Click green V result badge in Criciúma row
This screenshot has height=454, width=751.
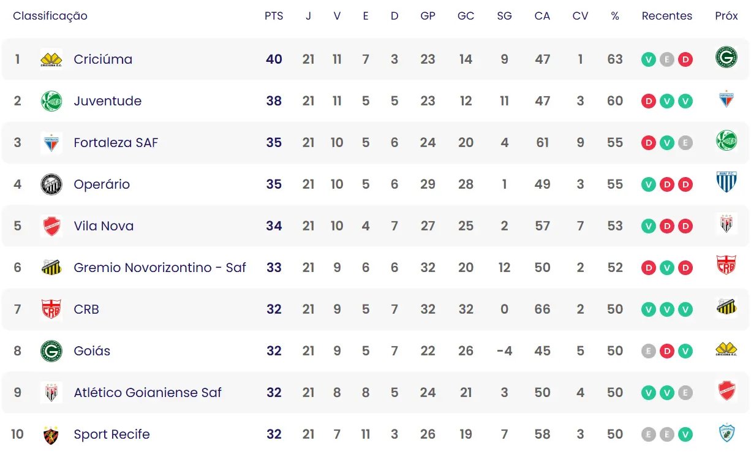[648, 59]
